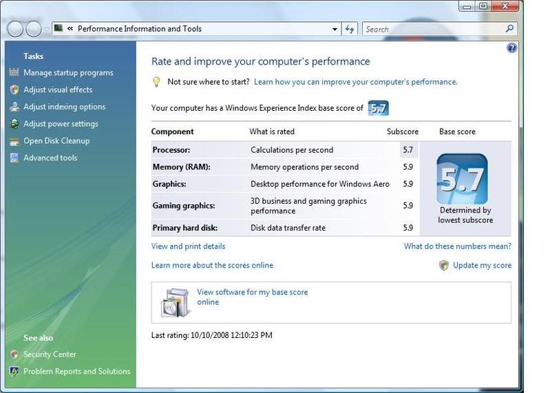Click the double chevron in the address bar

point(70,29)
